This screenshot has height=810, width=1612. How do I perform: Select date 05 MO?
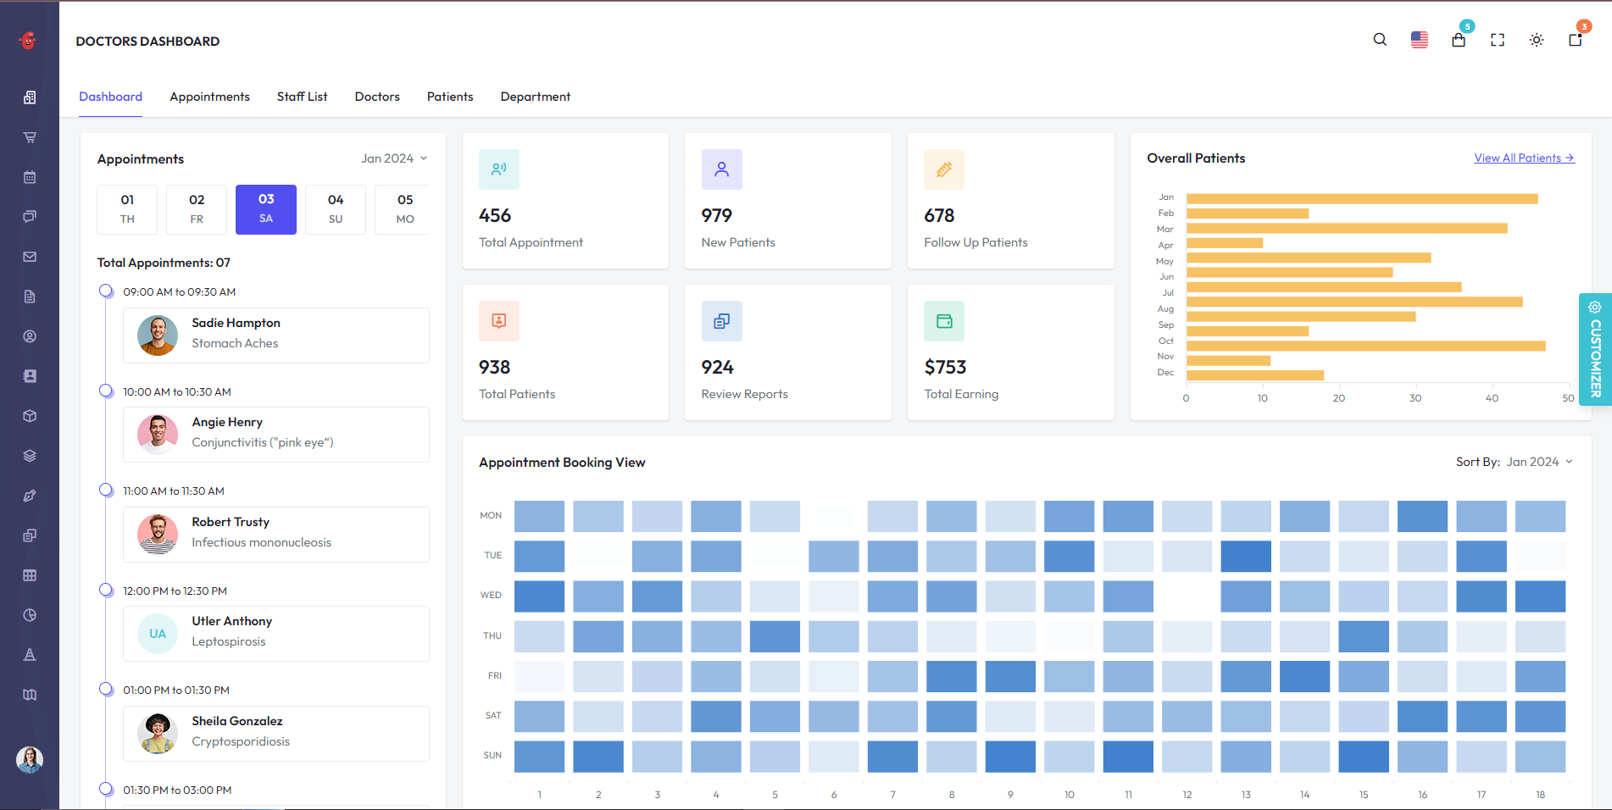tap(403, 209)
